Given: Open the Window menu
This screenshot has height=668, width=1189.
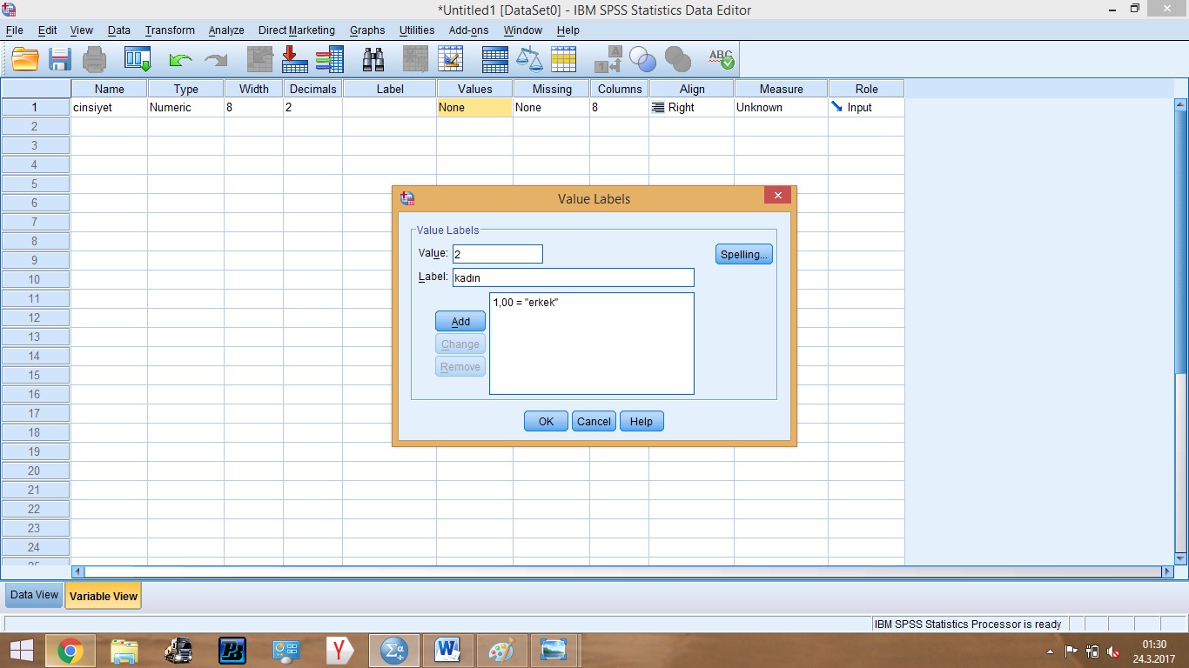Looking at the screenshot, I should pyautogui.click(x=523, y=30).
